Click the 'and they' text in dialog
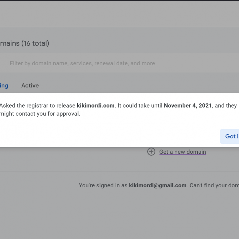Screen dimensions: 239x239 click(x=226, y=106)
